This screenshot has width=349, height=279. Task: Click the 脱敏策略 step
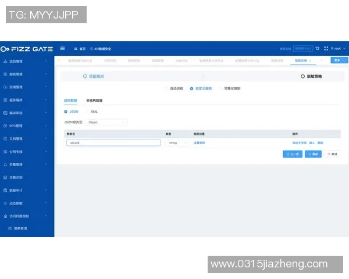tap(311, 76)
